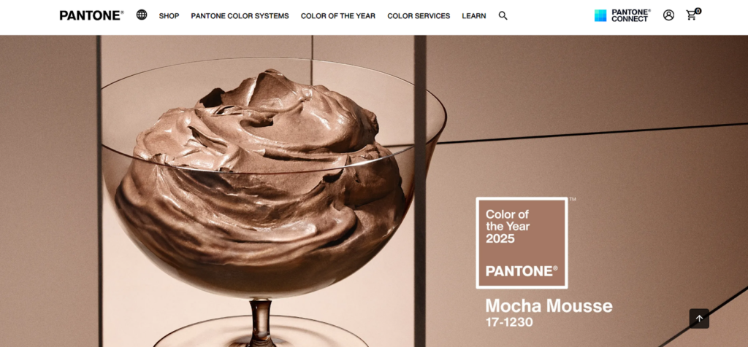Open the shopping cart icon
Image resolution: width=748 pixels, height=347 pixels.
[691, 16]
